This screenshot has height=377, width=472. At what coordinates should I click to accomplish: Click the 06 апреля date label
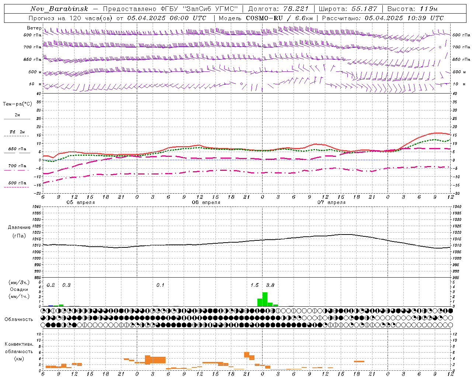[206, 202]
